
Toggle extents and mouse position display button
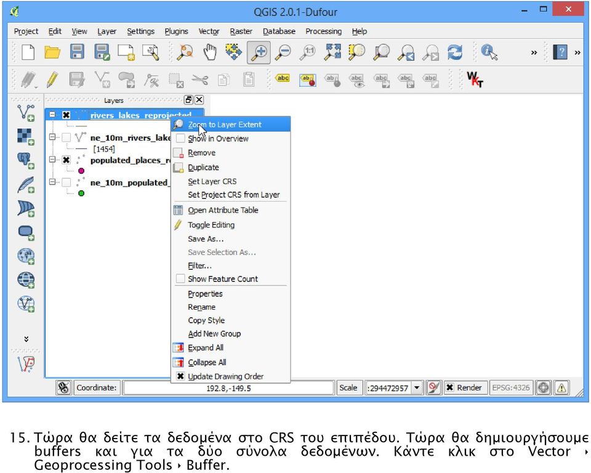pos(63,388)
